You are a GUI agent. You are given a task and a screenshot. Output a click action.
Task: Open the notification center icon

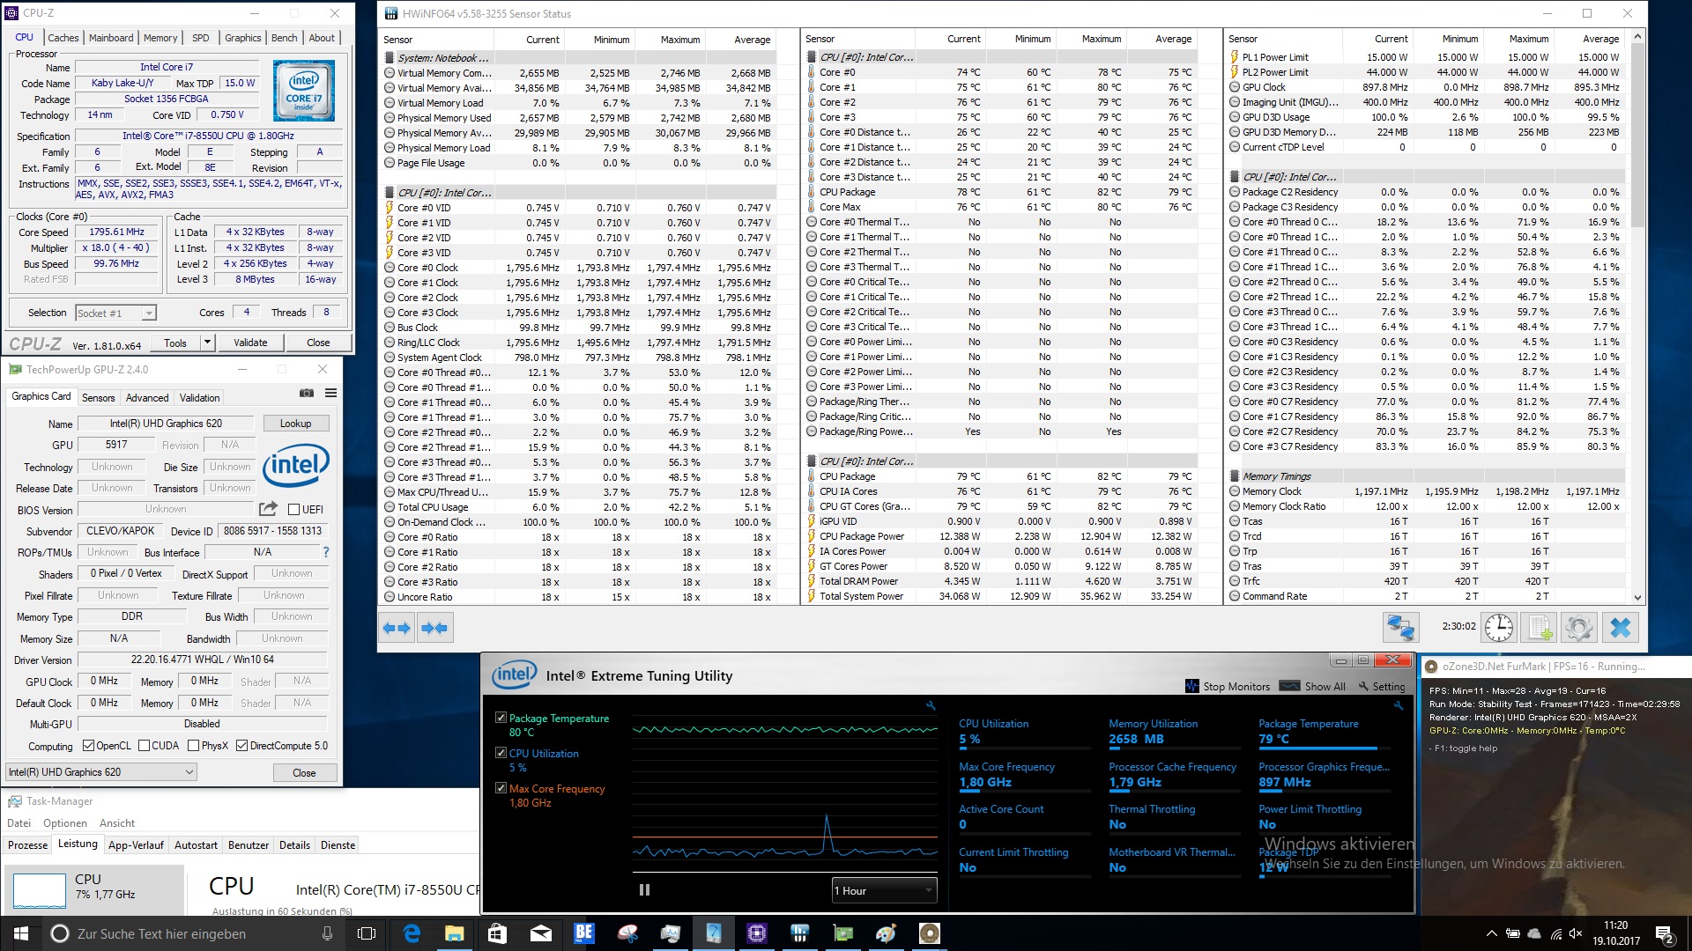coord(1664,933)
